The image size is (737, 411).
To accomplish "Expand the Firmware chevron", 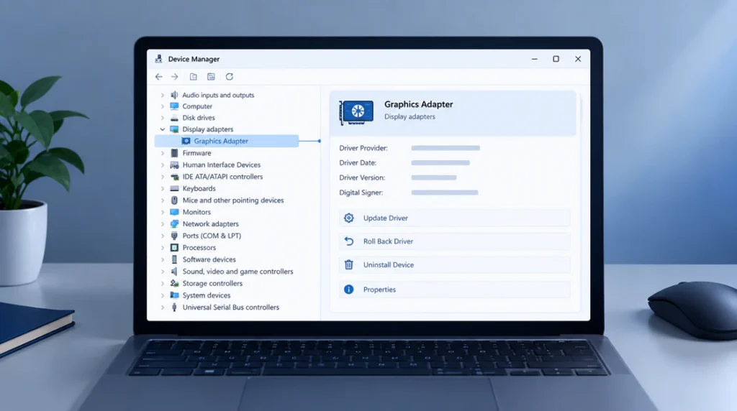I will (163, 153).
